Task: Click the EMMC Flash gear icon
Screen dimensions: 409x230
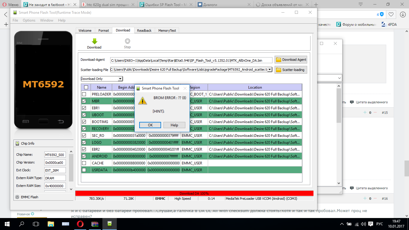Action: (x=17, y=197)
